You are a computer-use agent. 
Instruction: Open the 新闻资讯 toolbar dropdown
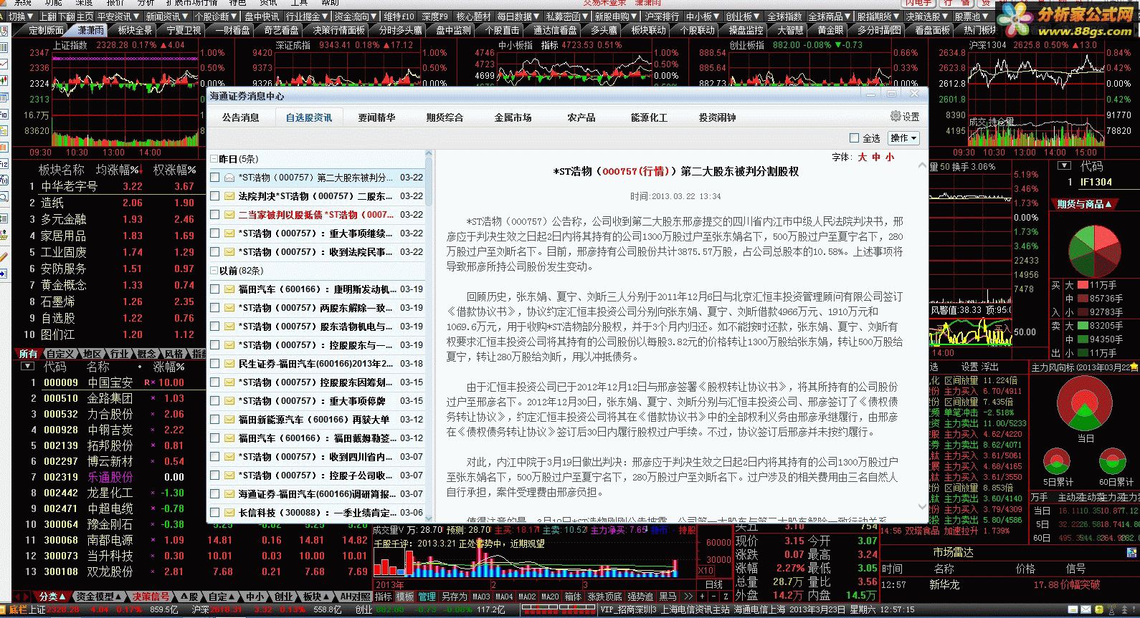coord(168,16)
